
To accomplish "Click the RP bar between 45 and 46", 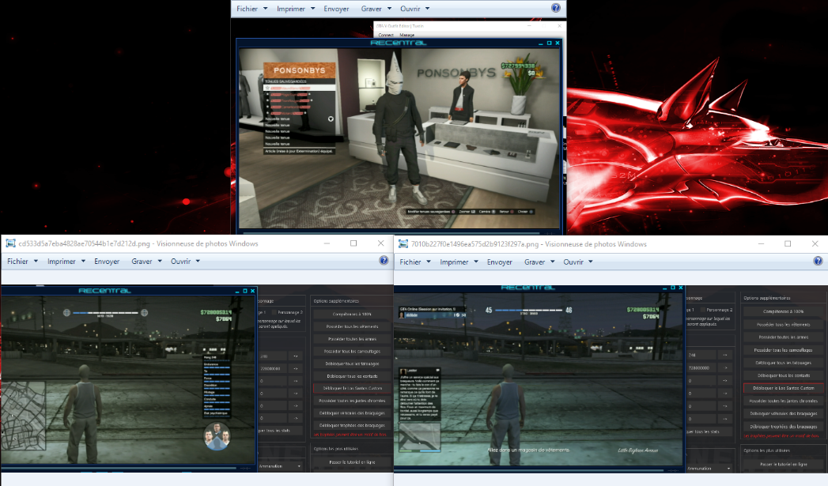I will [528, 311].
